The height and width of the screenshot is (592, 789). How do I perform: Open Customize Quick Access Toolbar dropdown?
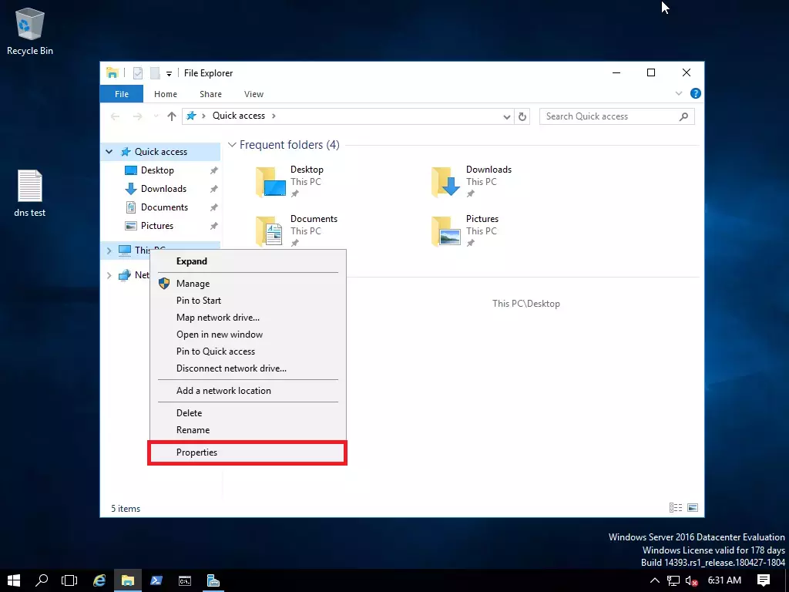(169, 73)
